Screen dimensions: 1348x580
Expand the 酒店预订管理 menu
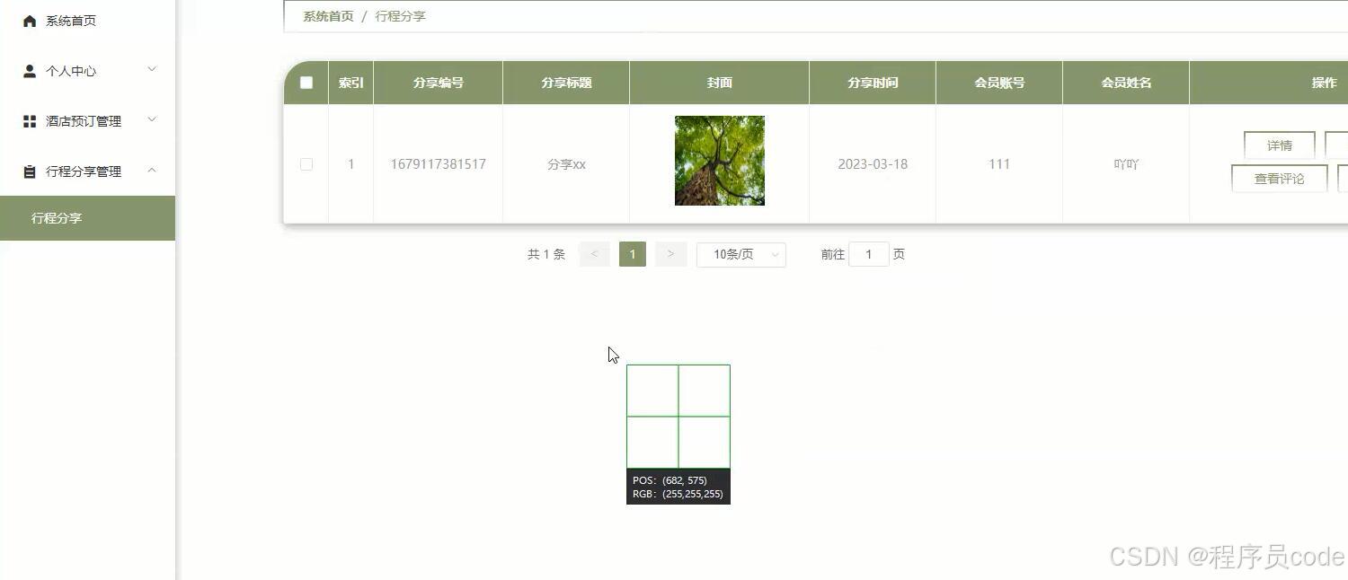(87, 120)
